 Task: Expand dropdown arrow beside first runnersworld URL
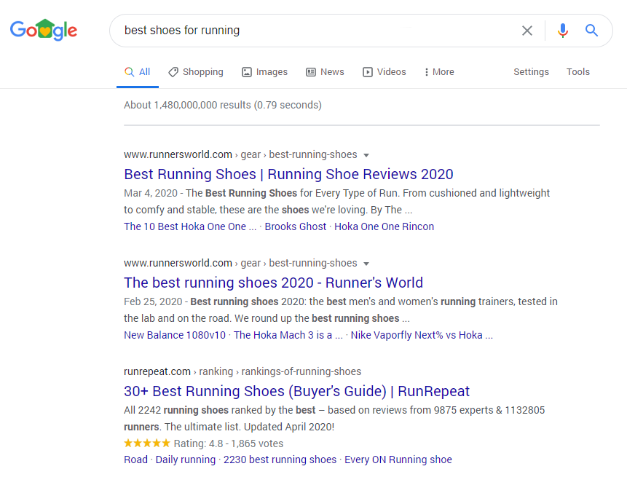(x=366, y=155)
